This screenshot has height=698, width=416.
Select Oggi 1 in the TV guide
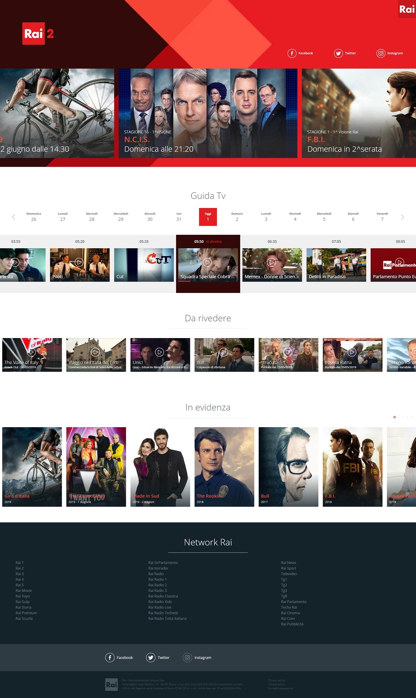208,217
